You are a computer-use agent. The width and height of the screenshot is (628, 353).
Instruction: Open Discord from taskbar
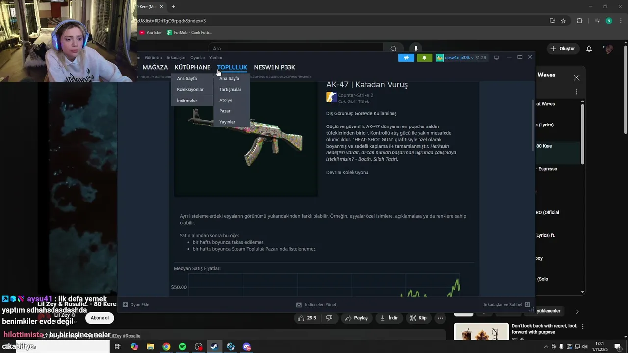[x=247, y=347]
